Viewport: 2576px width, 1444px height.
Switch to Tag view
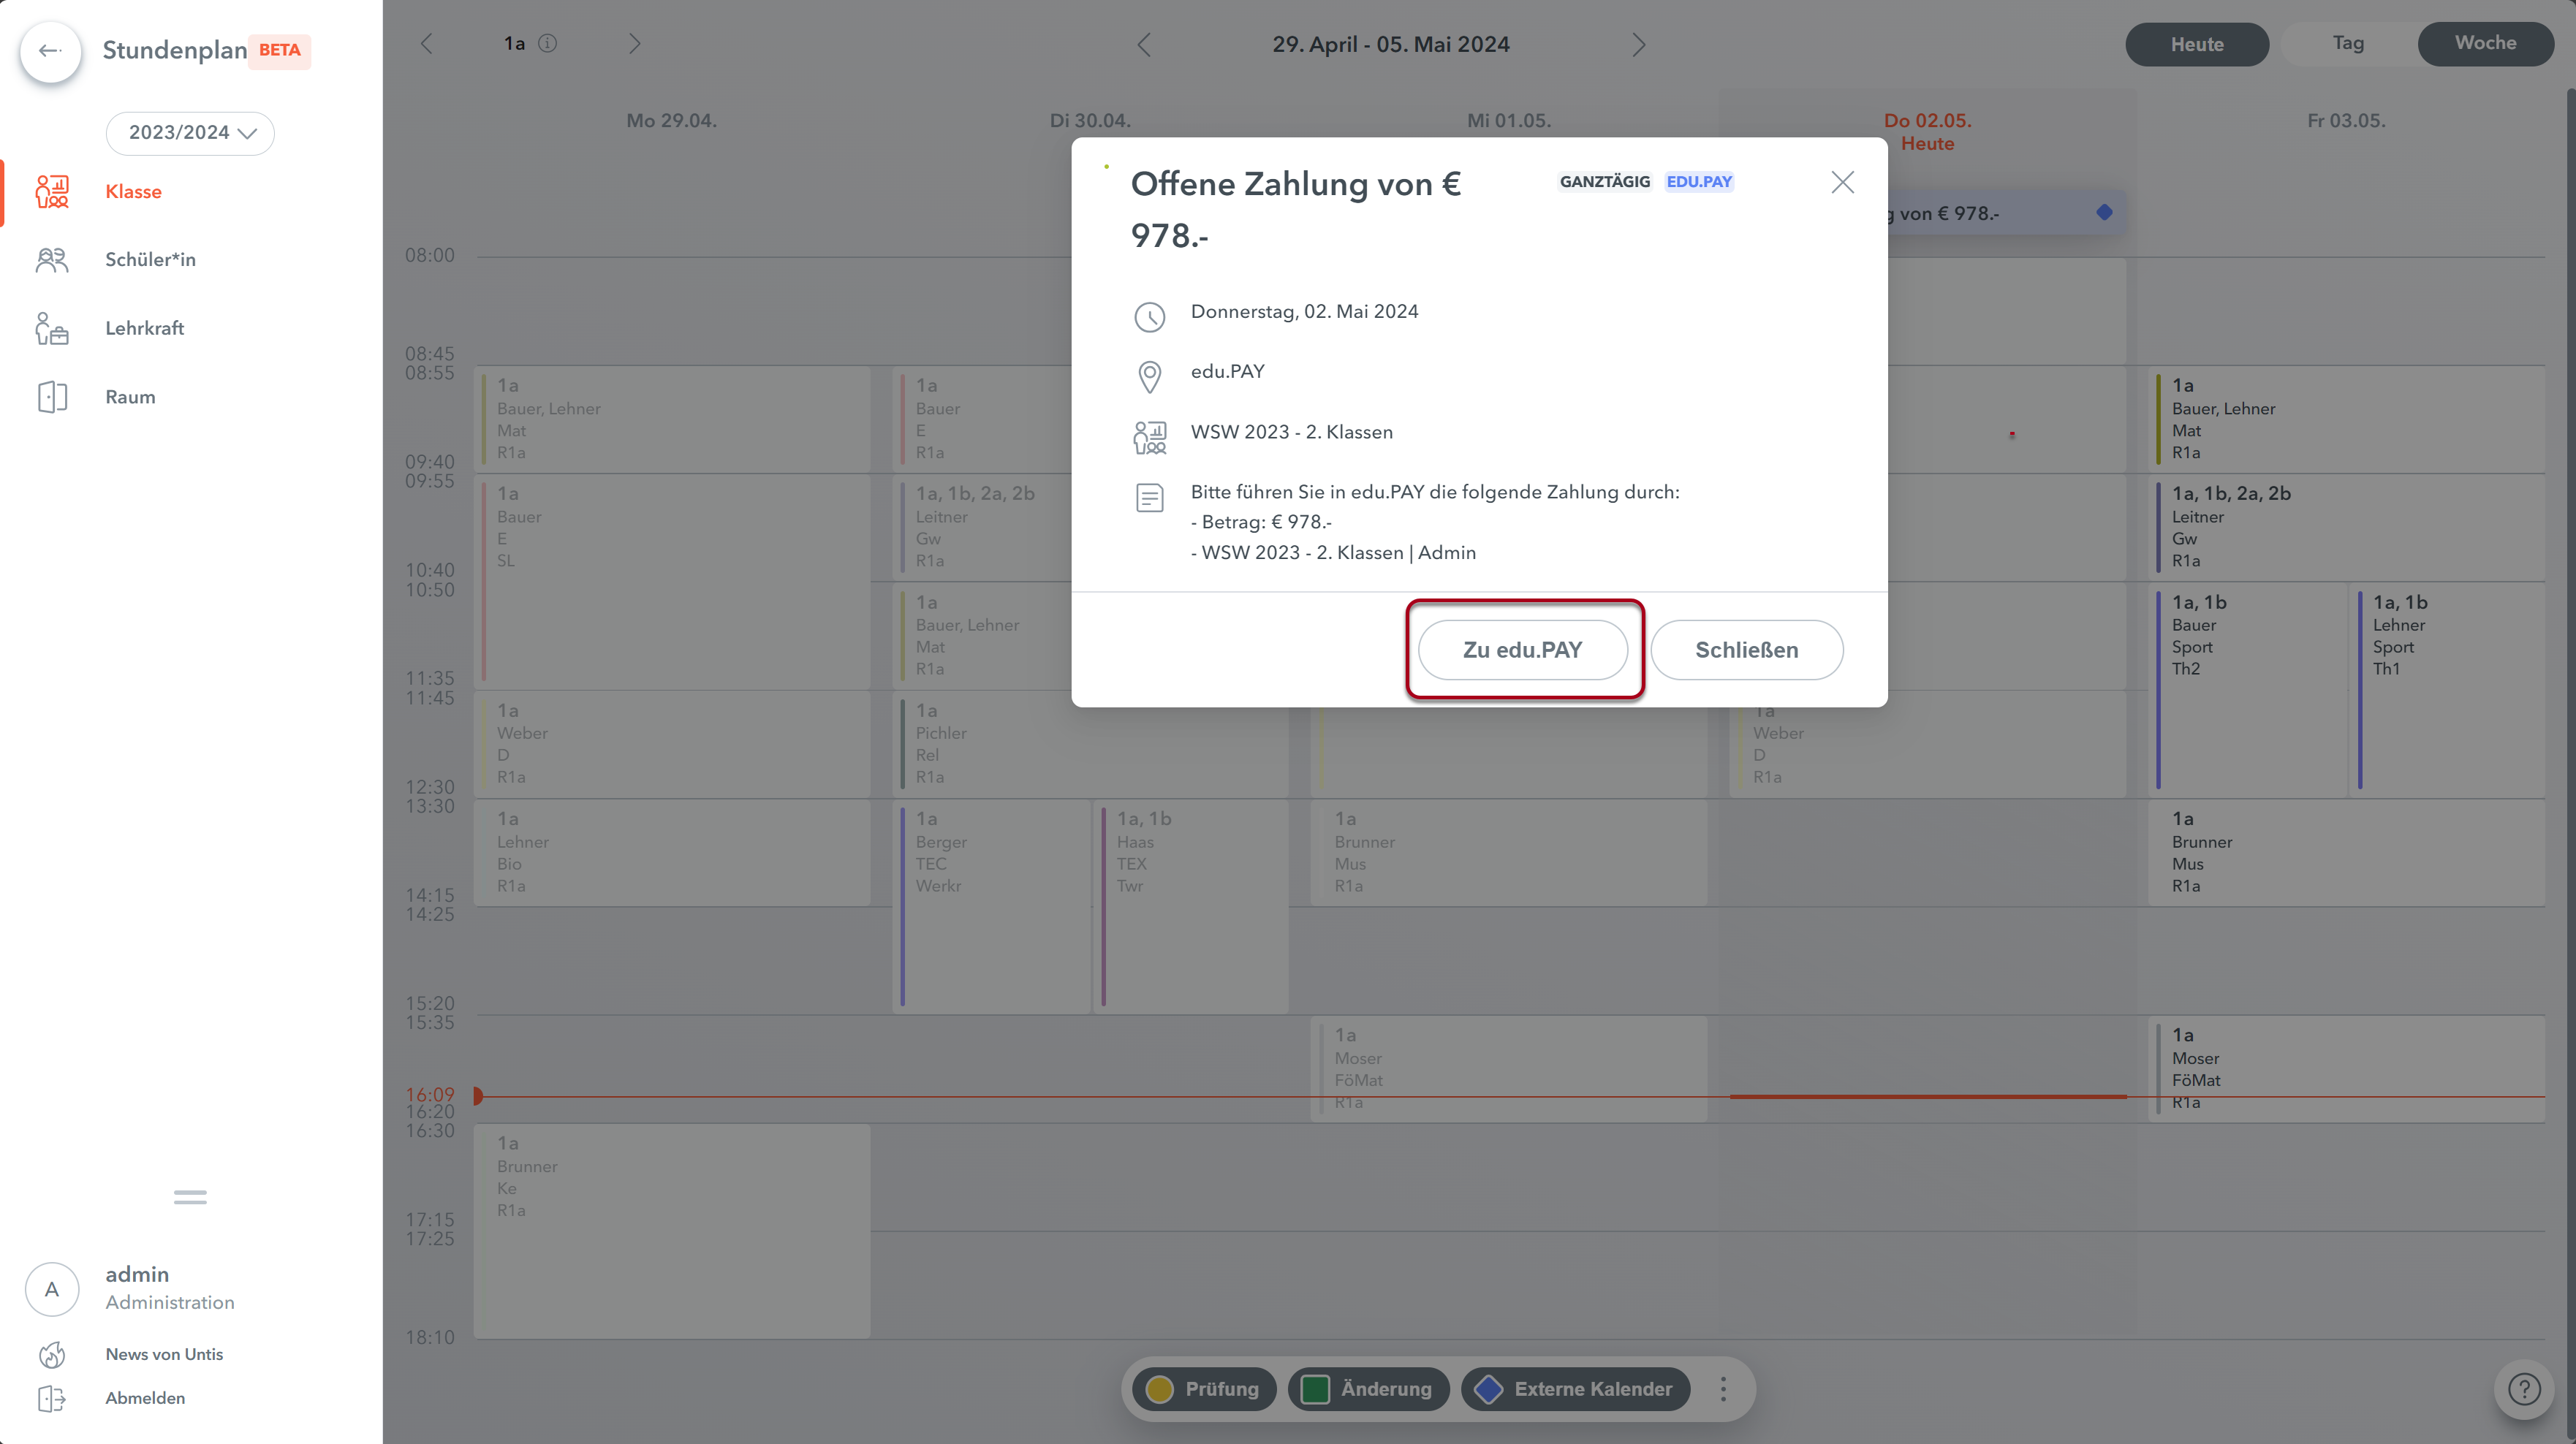click(x=2348, y=43)
